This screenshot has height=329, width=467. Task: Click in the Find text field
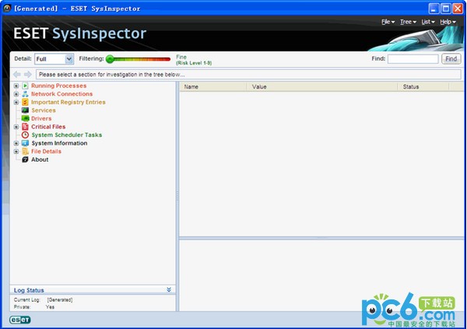[x=413, y=59]
